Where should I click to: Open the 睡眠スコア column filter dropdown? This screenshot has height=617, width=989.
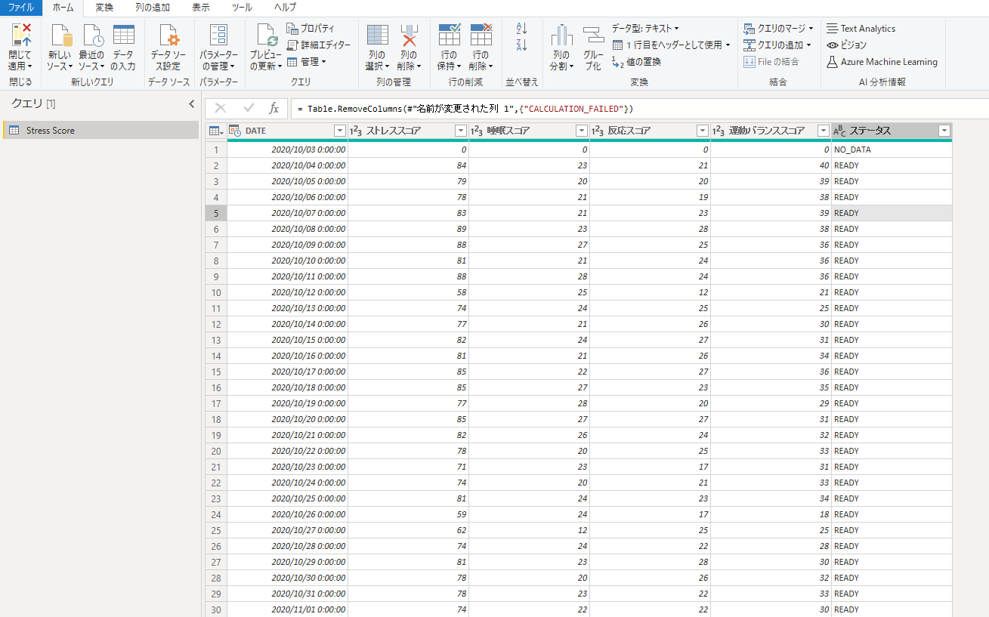[x=581, y=131]
